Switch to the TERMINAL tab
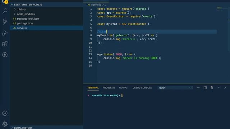This screenshot has width=230, height=129. point(93,87)
